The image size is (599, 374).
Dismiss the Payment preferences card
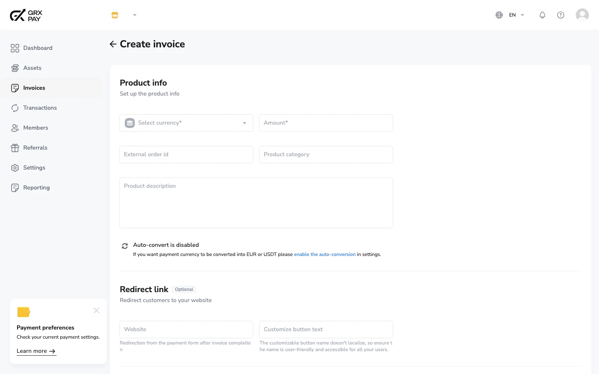pyautogui.click(x=97, y=310)
